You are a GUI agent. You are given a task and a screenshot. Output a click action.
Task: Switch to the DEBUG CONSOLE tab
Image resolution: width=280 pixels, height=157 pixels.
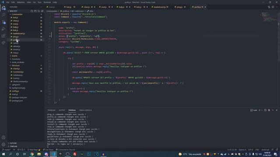pos(85,110)
